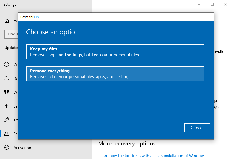Open the clean installation of Windows link
The image size is (232, 159).
coord(152,156)
